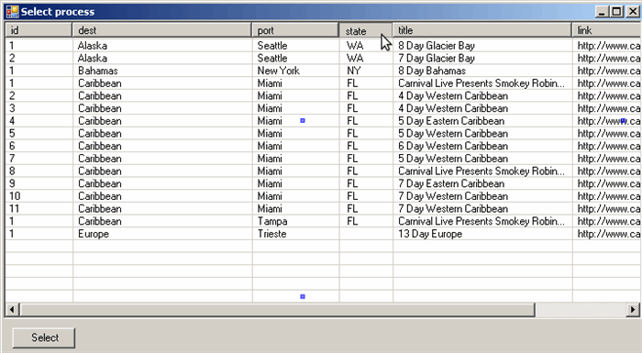Screen dimensions: 642x353
Task: Click the horizontal scrollbar thumb
Action: tap(277, 310)
